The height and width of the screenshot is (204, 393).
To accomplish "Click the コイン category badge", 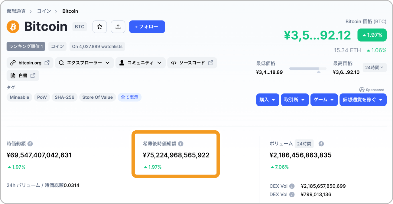I will pyautogui.click(x=57, y=46).
